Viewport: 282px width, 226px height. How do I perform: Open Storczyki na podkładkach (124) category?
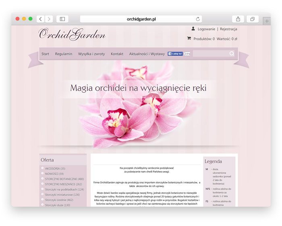64,189
